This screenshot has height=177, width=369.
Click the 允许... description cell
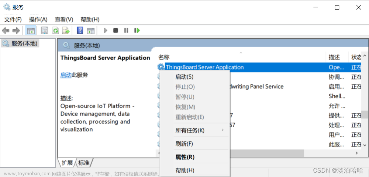(x=337, y=106)
